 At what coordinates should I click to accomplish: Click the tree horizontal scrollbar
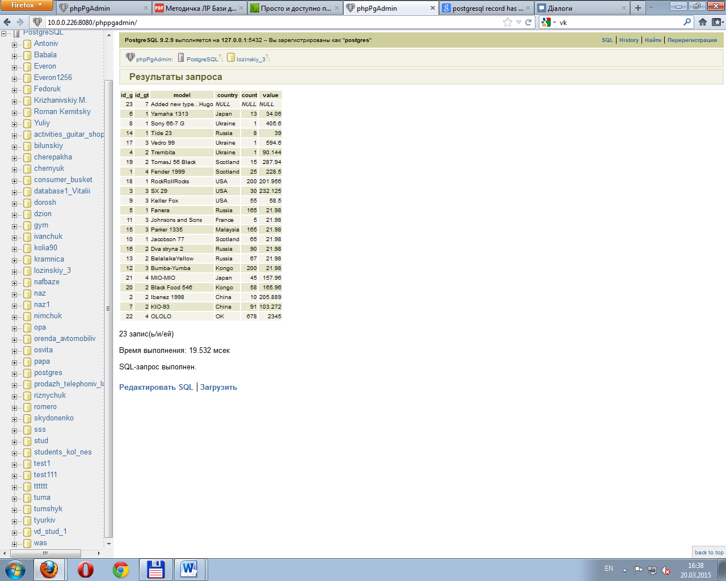45,553
